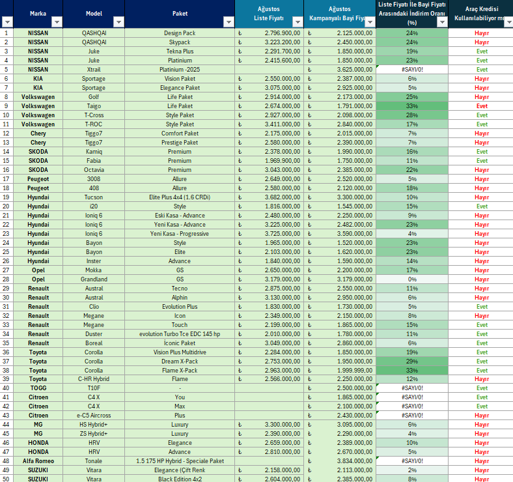This screenshot has height=482, width=513.
Task: Select the Octavia model cell
Action: 94,170
